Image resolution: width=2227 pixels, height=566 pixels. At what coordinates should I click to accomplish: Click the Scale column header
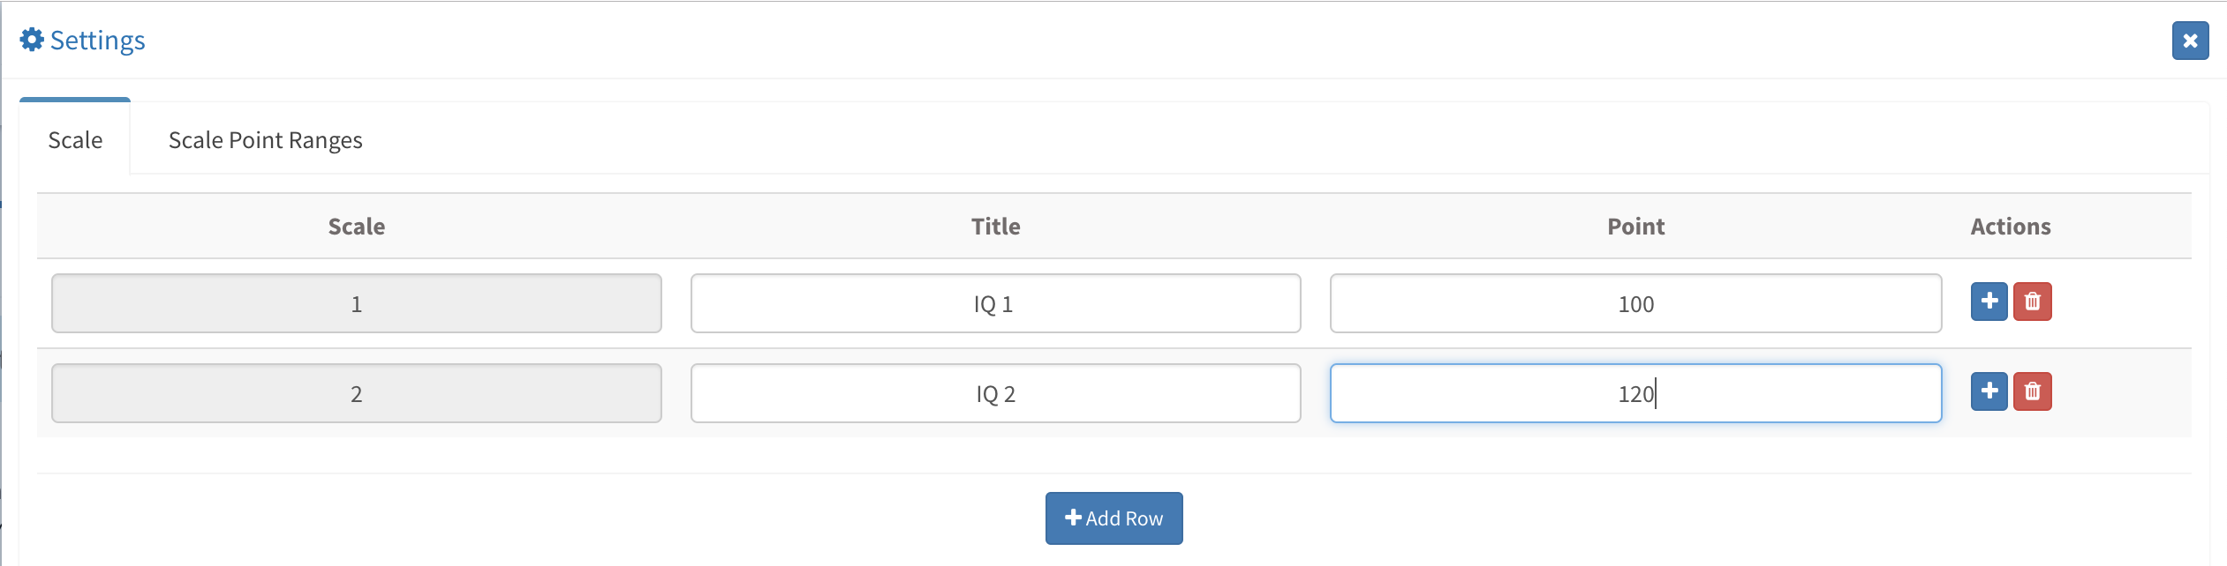[x=356, y=227]
